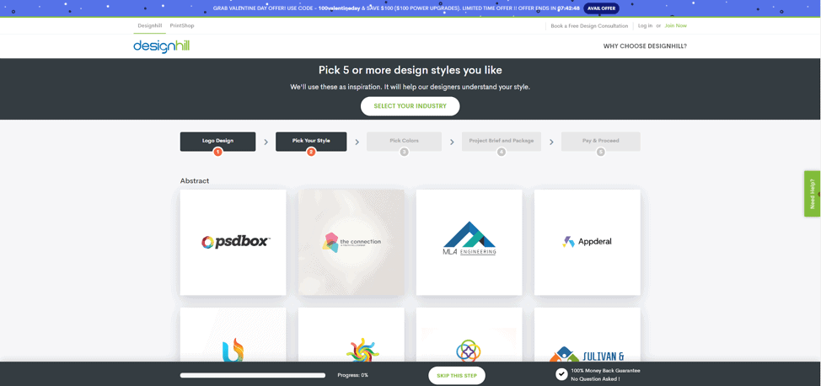
Task: Click the step 1 number badge
Action: 217,152
